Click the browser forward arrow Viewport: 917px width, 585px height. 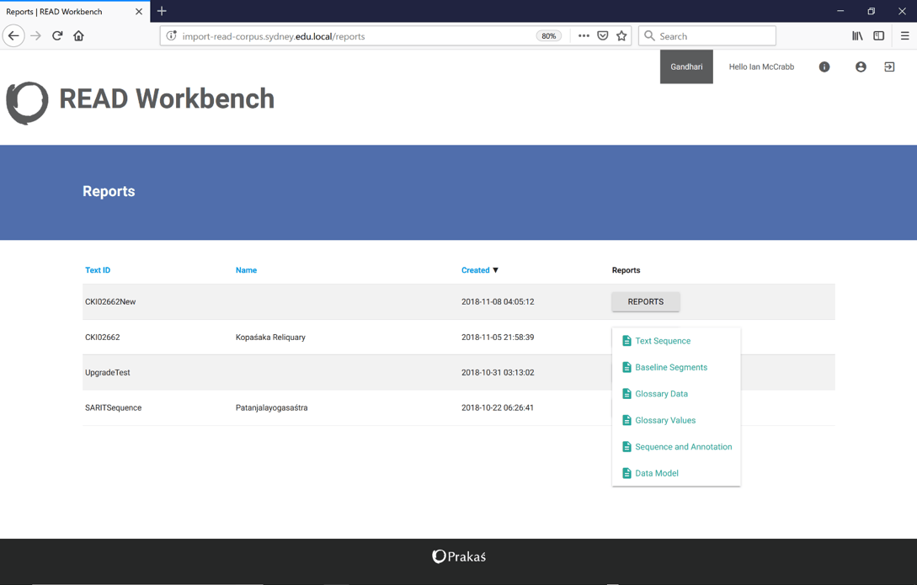pos(35,35)
